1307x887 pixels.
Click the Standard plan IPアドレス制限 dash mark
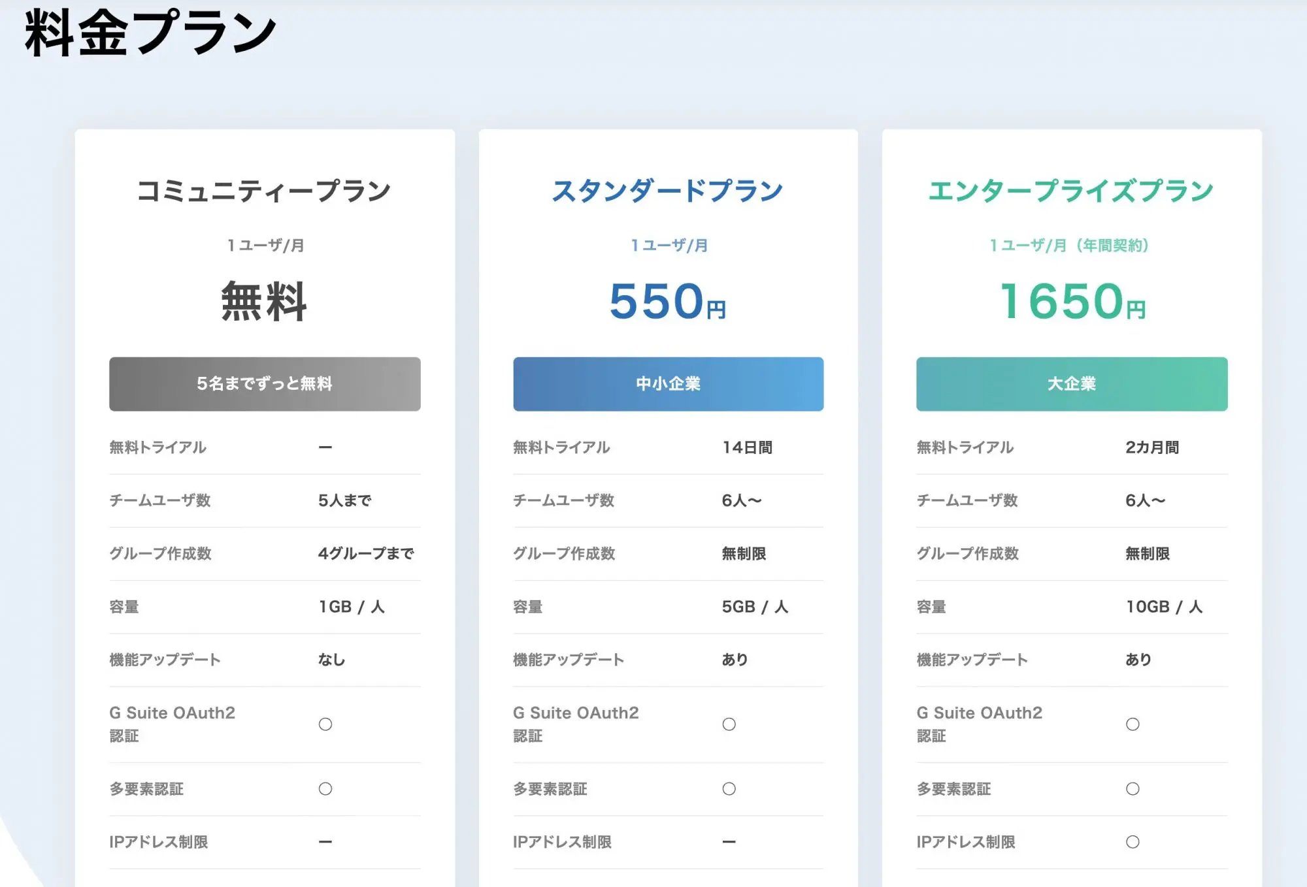pos(729,842)
